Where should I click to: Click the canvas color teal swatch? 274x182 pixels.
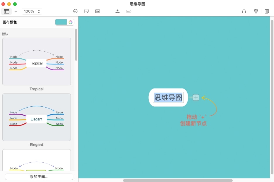tap(61, 22)
